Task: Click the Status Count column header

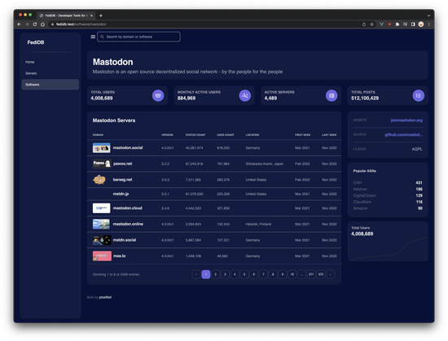Action: pos(195,134)
